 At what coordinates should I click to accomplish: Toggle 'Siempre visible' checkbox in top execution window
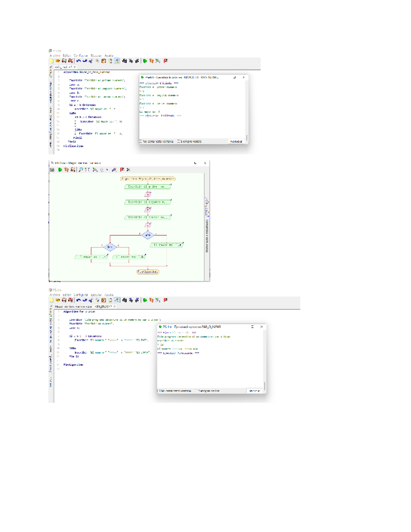click(179, 141)
